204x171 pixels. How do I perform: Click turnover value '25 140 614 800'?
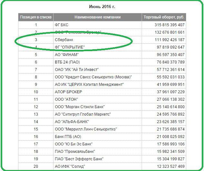170,107
